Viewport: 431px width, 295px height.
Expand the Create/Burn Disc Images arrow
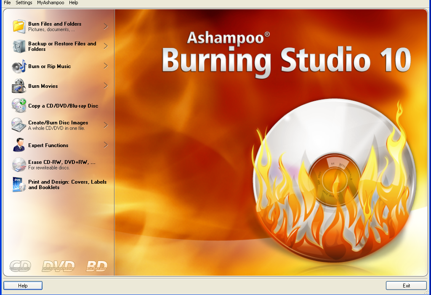106,125
